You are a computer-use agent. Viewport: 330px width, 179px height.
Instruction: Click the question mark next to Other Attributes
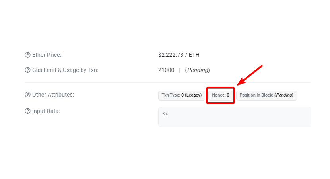click(27, 95)
